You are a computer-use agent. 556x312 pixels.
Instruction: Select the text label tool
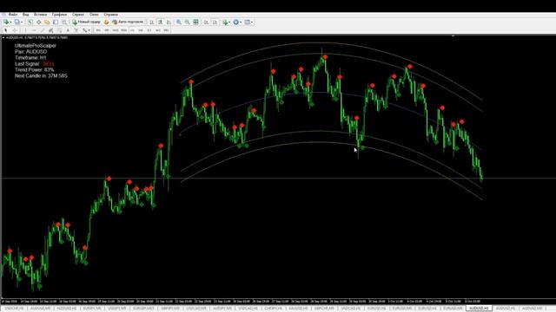76,30
